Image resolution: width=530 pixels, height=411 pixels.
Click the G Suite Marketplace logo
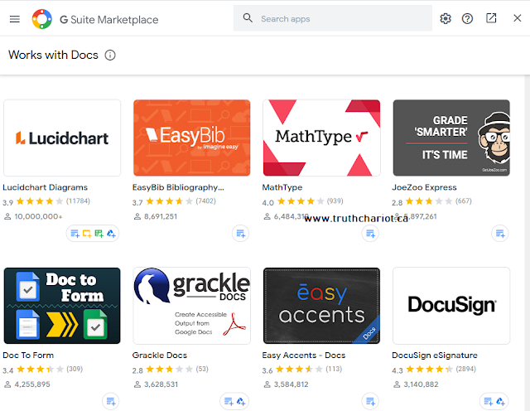click(42, 19)
